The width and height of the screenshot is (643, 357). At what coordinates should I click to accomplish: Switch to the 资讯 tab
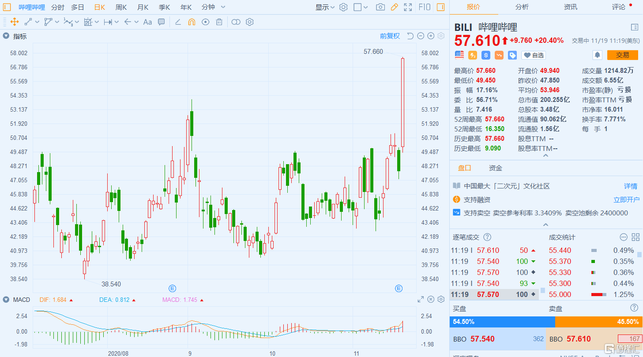click(570, 7)
